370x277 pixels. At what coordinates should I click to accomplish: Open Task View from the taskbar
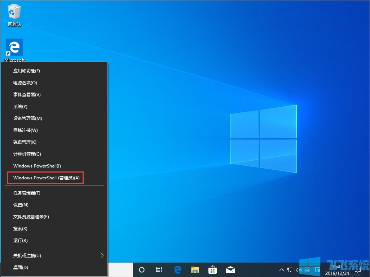(159, 269)
